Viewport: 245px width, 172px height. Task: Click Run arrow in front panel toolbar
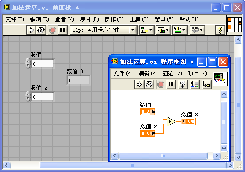[x=31, y=30]
